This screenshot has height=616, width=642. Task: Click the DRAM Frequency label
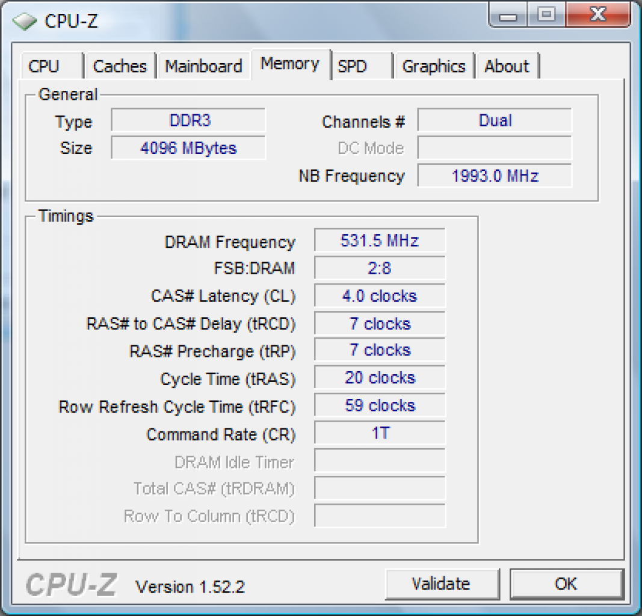(230, 242)
